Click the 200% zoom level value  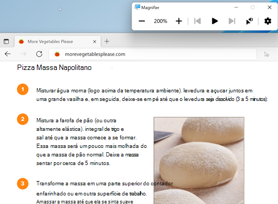click(x=160, y=21)
